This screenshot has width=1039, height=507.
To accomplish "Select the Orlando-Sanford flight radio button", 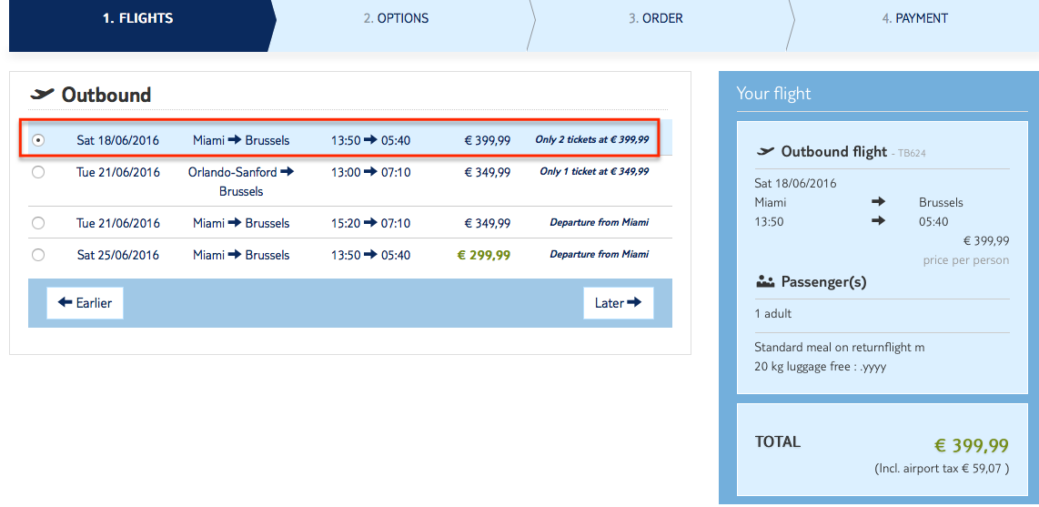I will [38, 172].
